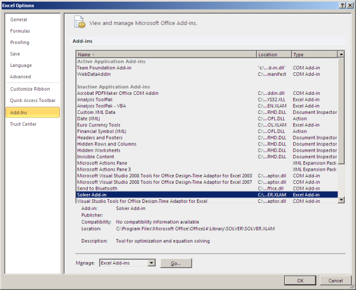Confirm with the OK button
The height and width of the screenshot is (290, 356).
tap(300, 281)
